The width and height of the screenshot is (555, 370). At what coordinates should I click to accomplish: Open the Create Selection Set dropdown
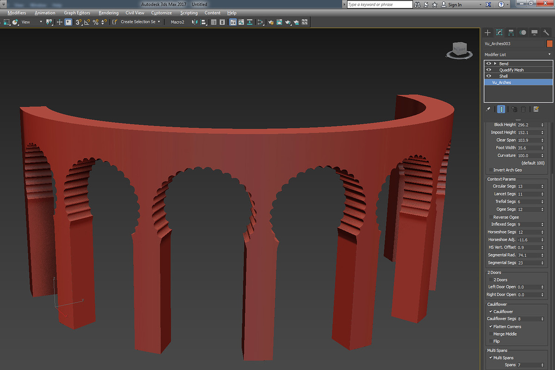click(159, 22)
